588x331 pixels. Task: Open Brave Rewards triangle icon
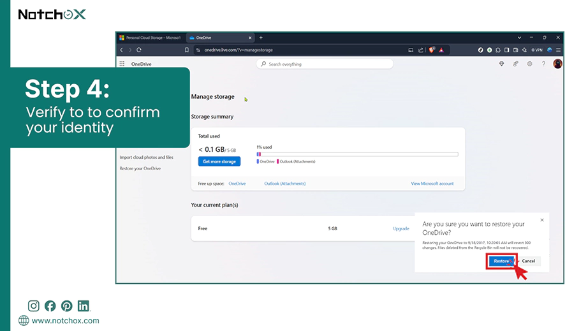(x=441, y=50)
